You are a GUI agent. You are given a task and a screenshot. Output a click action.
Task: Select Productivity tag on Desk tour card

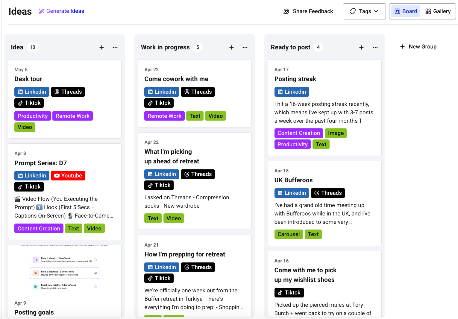tap(33, 116)
